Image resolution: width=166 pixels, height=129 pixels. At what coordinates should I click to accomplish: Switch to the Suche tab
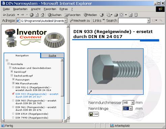tap(52, 56)
